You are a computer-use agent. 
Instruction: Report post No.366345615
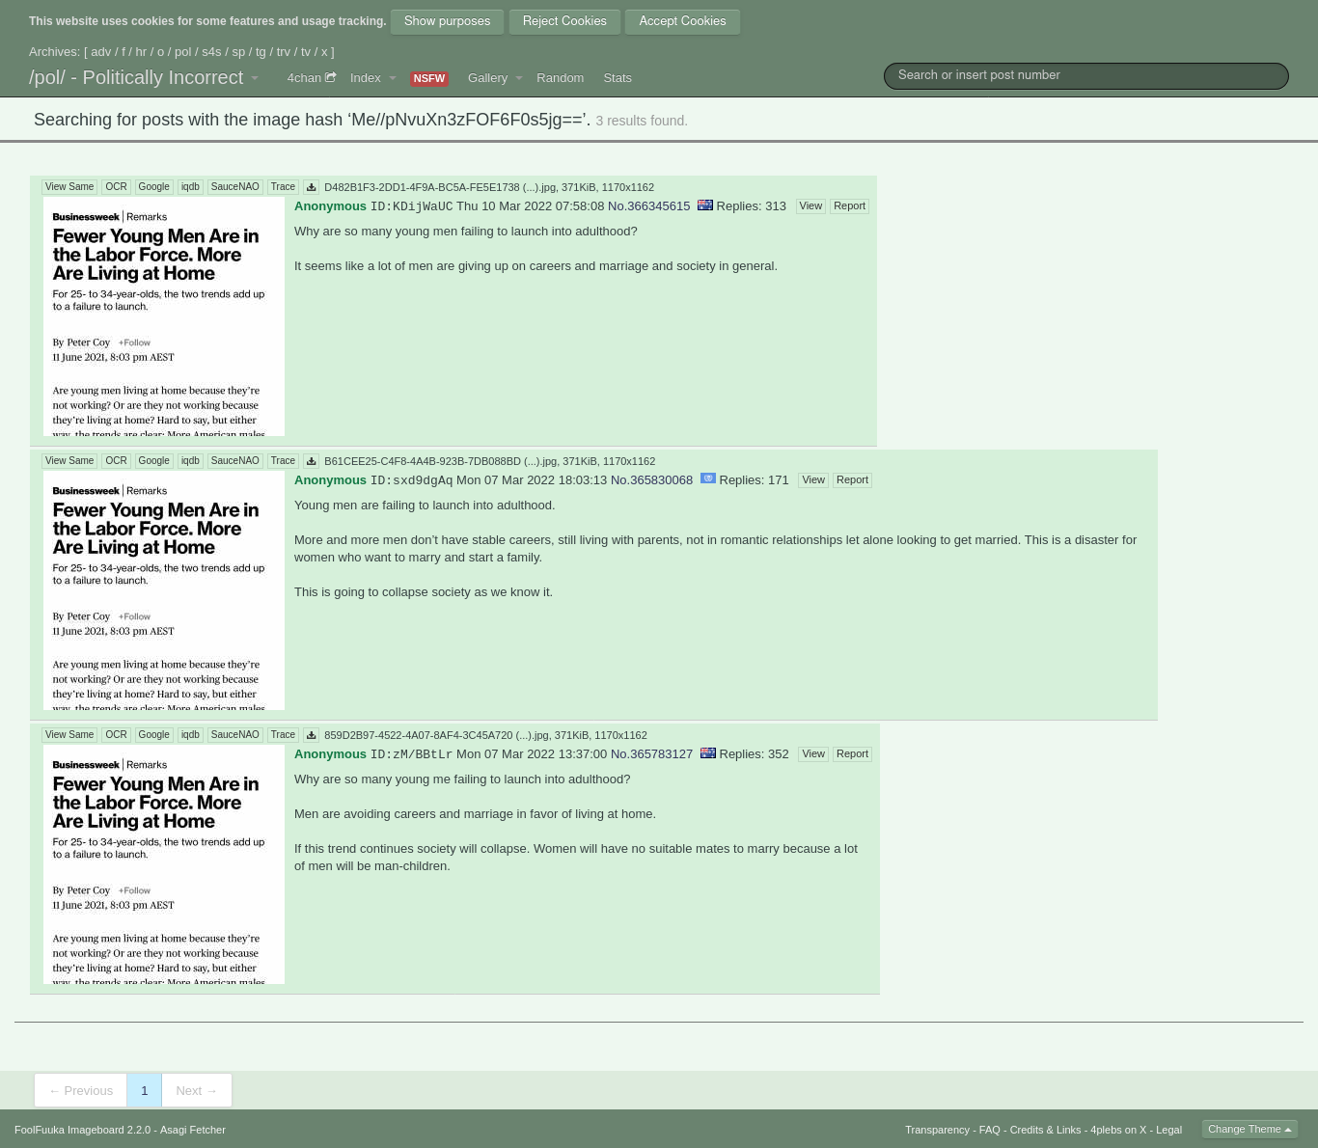(x=849, y=205)
